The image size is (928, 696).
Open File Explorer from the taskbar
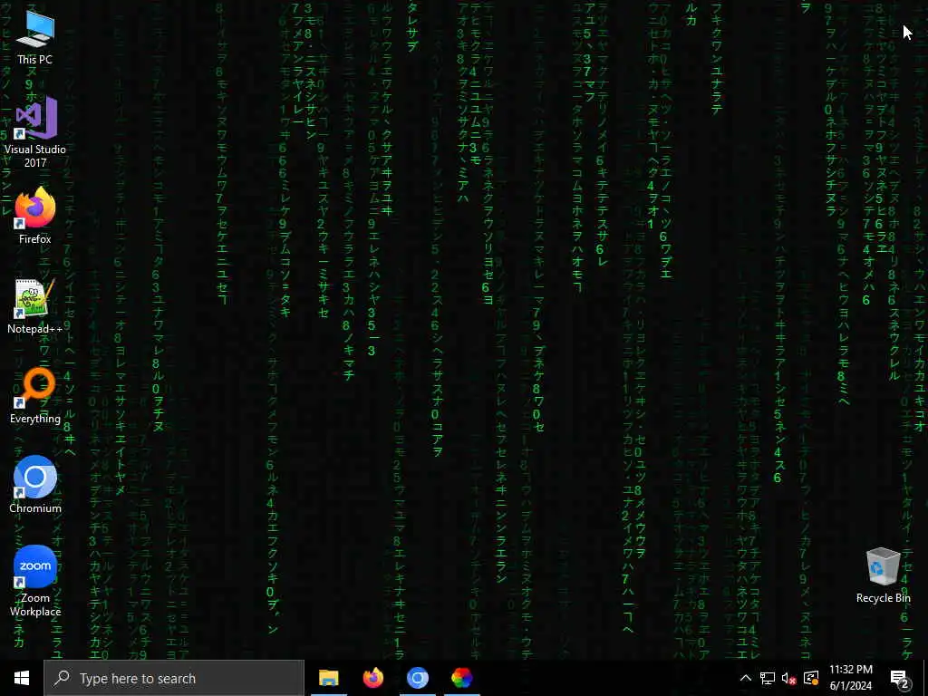[x=328, y=678]
